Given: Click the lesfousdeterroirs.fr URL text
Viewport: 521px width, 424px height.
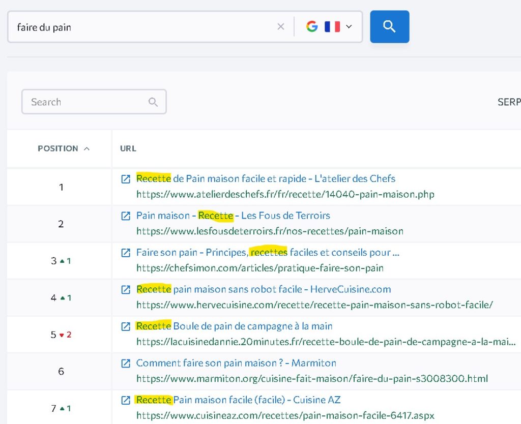Looking at the screenshot, I should (x=270, y=231).
